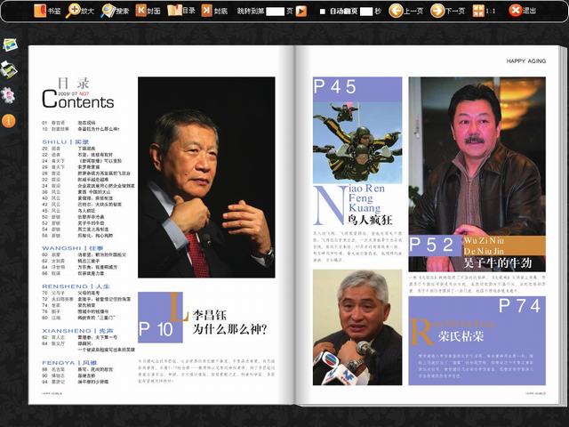Screen dimensions: 569x427
Task: Open the picture icon in left sidebar
Action: coord(10,45)
